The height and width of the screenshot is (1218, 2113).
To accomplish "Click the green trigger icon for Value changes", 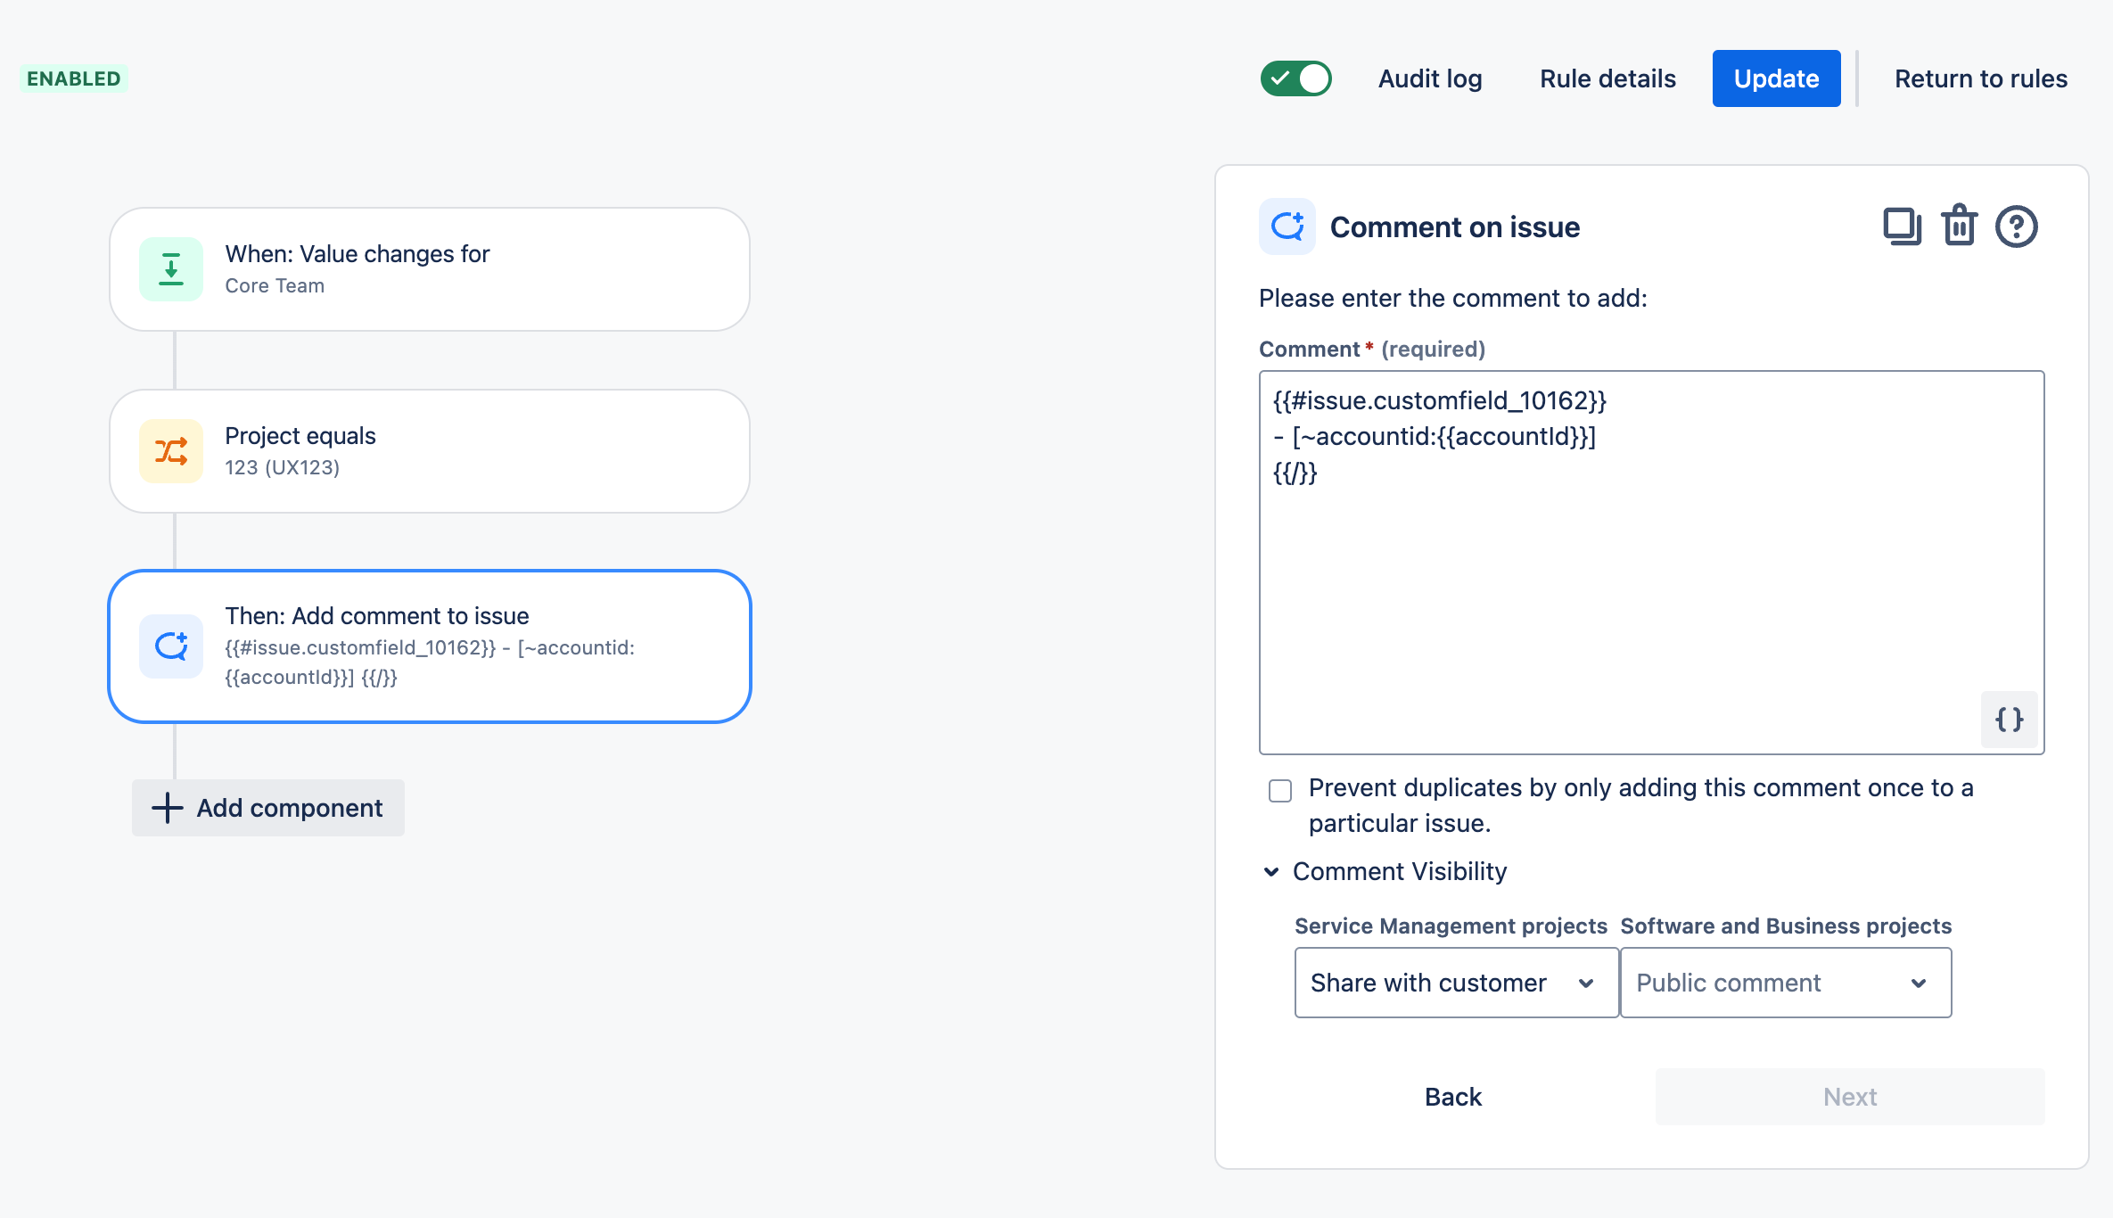I will coord(171,269).
